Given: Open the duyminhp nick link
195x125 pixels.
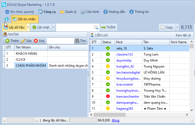Looking at the screenshot, I should [x=124, y=60].
